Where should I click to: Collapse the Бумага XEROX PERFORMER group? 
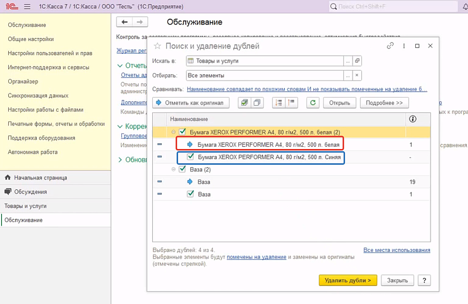tap(174, 132)
